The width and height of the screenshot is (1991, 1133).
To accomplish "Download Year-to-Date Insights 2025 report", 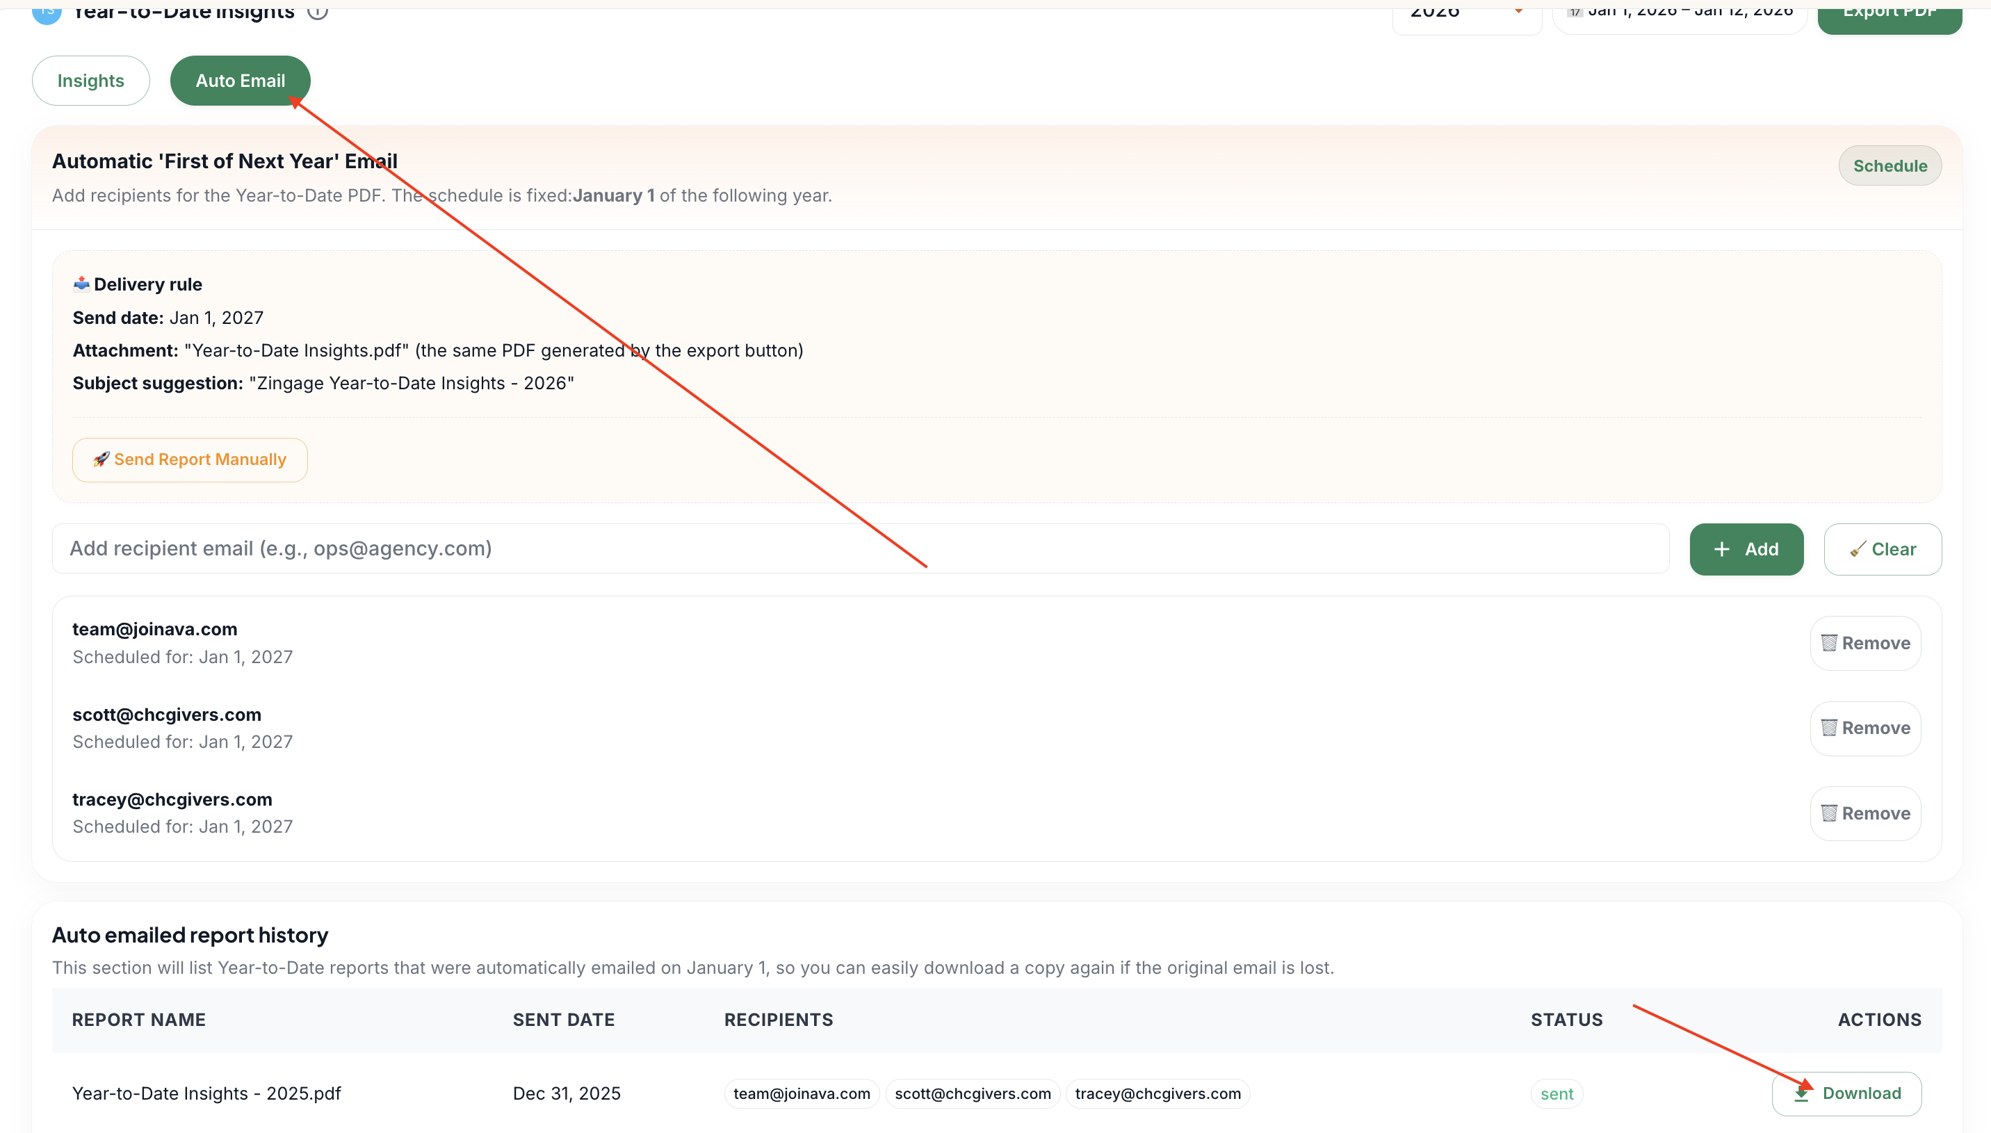I will coord(1846,1094).
